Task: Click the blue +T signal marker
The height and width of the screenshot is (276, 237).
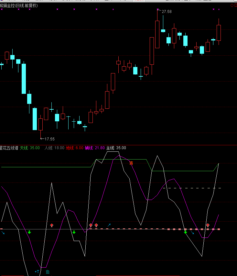Action: [37, 271]
